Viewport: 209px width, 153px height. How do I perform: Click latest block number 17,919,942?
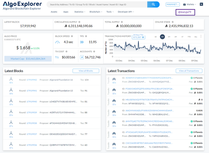point(28,26)
